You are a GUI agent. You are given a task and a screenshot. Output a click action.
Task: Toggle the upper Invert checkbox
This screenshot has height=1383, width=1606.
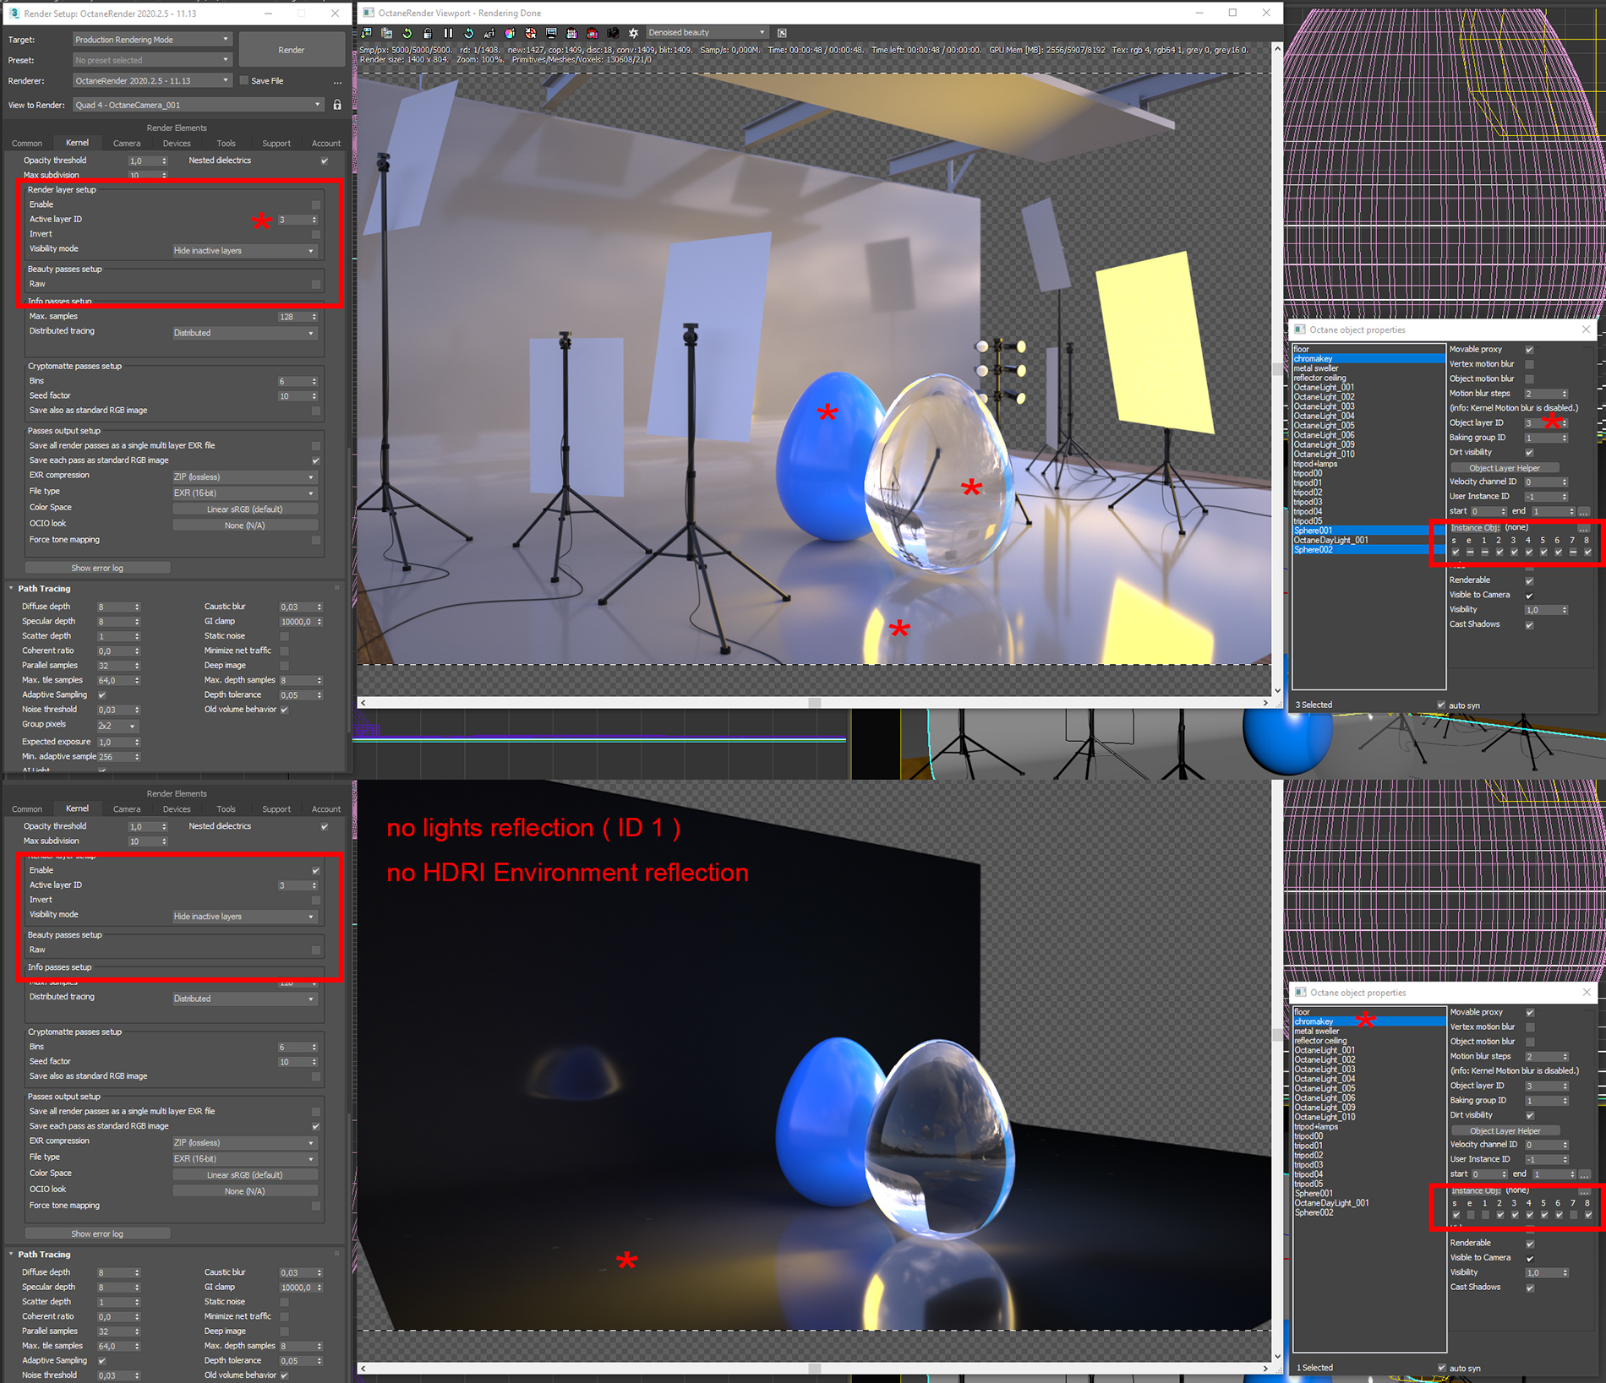316,234
